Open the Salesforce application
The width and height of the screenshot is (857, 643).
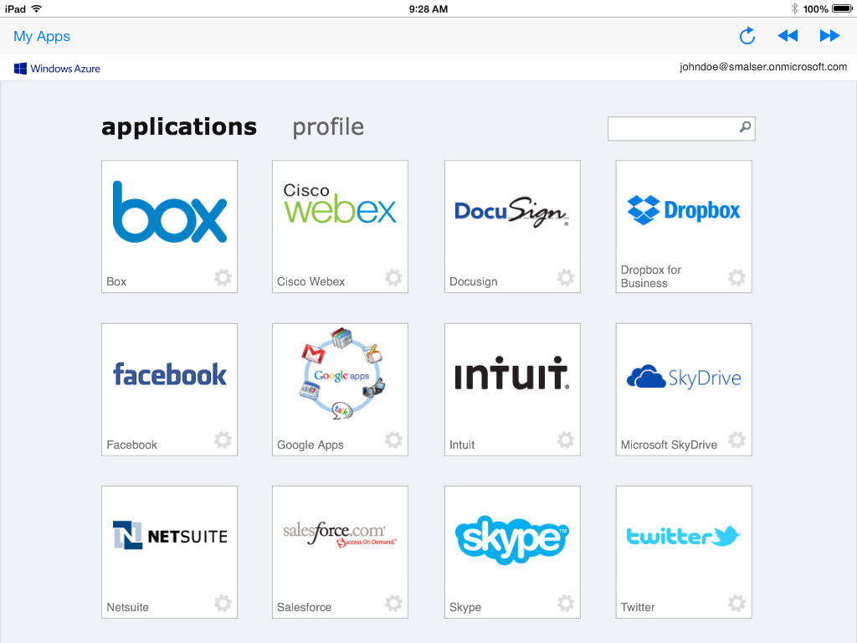(340, 537)
